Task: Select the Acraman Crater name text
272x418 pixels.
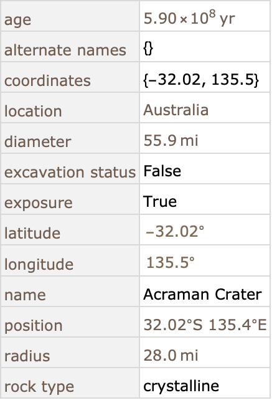Action: [x=202, y=295]
